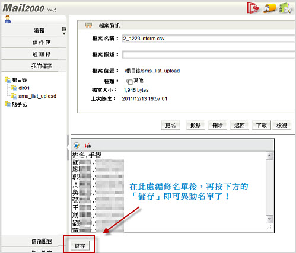296x253 pixels.
Task: Click the 下載 button
Action: pos(262,125)
